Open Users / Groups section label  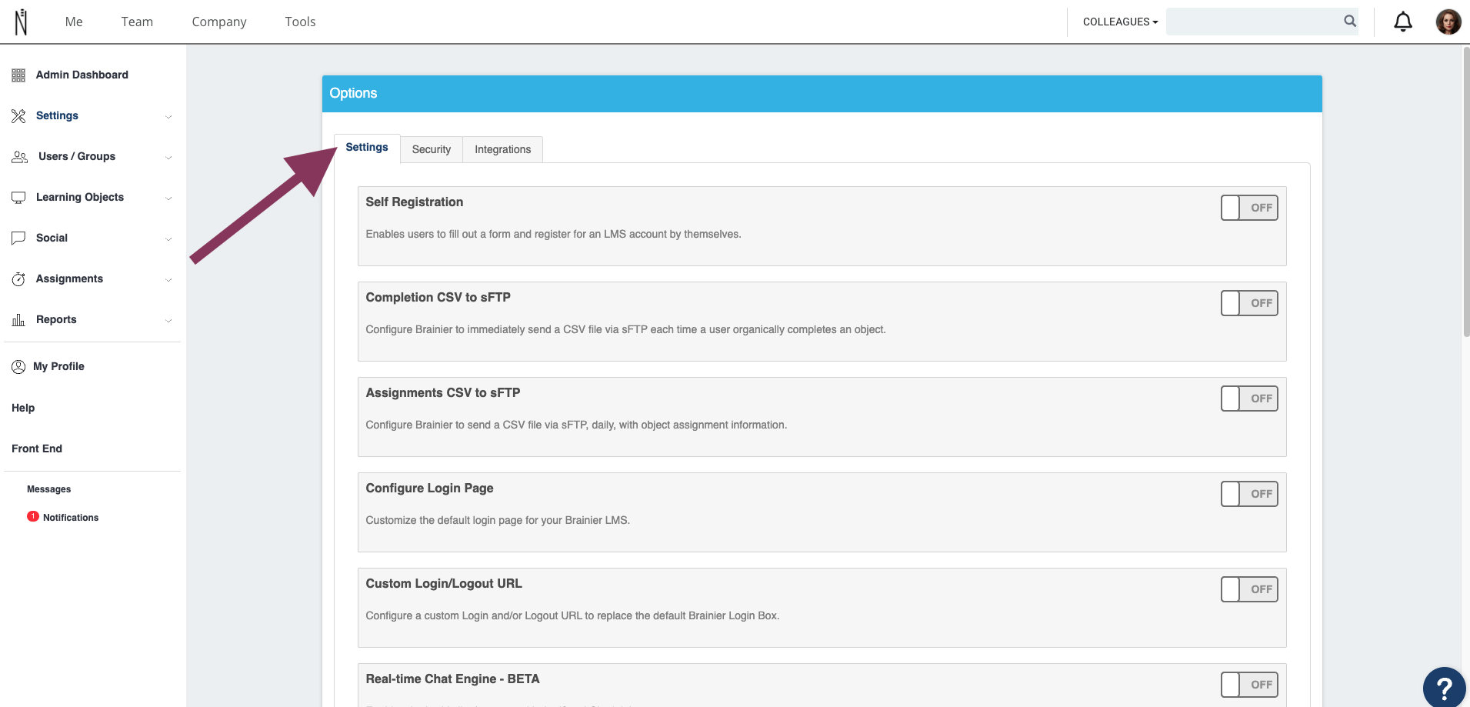77,156
